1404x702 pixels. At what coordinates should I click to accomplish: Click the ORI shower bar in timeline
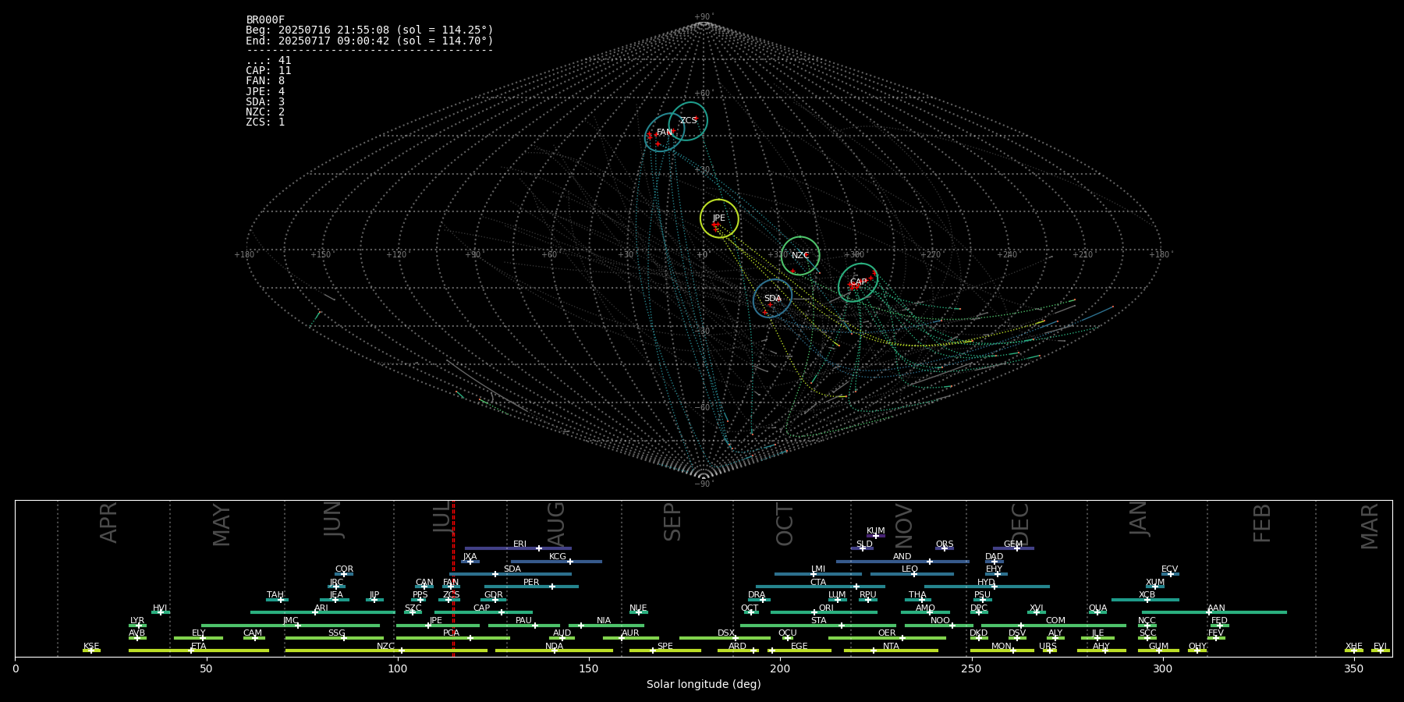pos(824,612)
